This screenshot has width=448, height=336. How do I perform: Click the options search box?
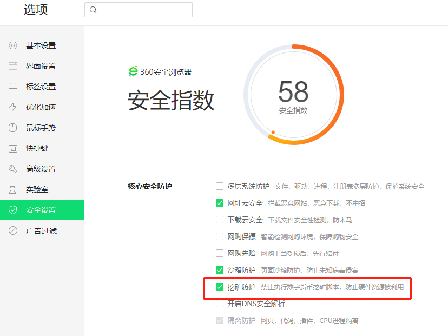pos(139,10)
